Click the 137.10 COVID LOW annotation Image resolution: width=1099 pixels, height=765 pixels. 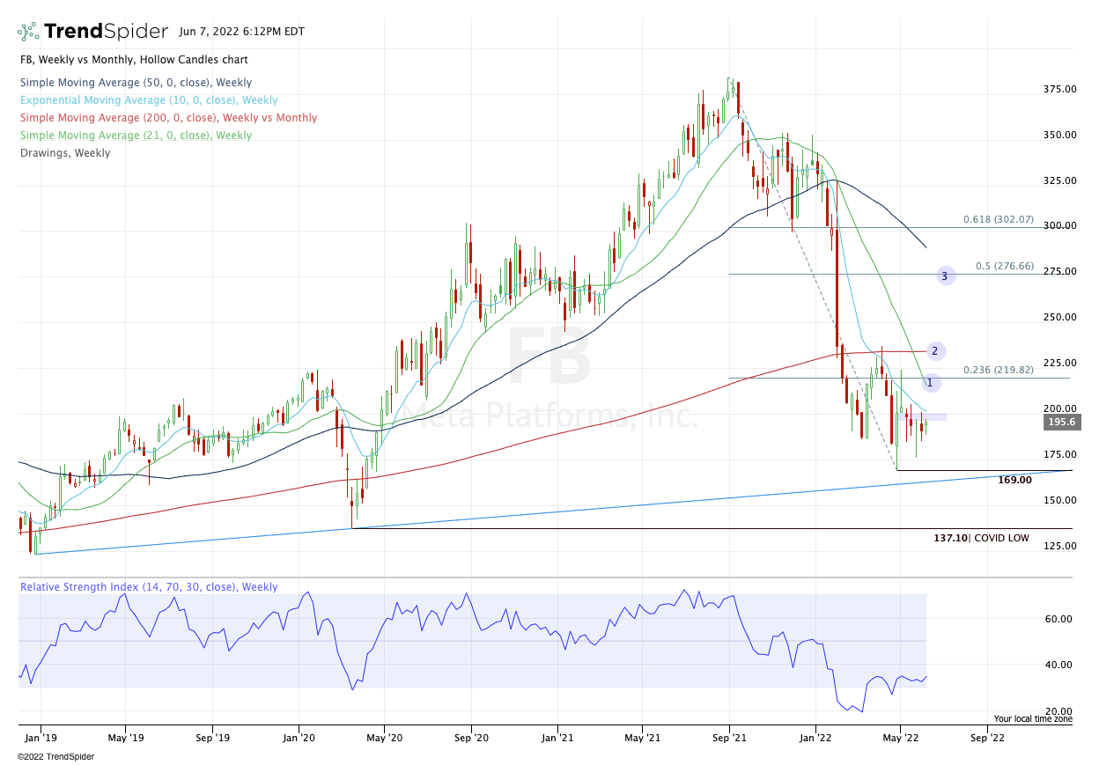[x=981, y=538]
